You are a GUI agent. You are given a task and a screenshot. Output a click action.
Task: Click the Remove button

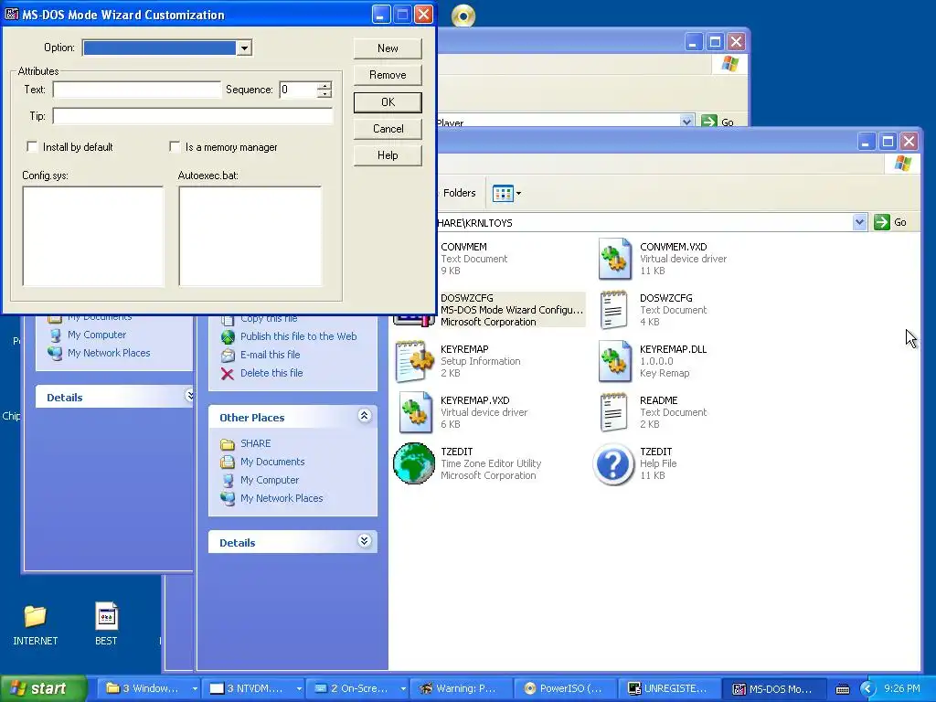[388, 75]
